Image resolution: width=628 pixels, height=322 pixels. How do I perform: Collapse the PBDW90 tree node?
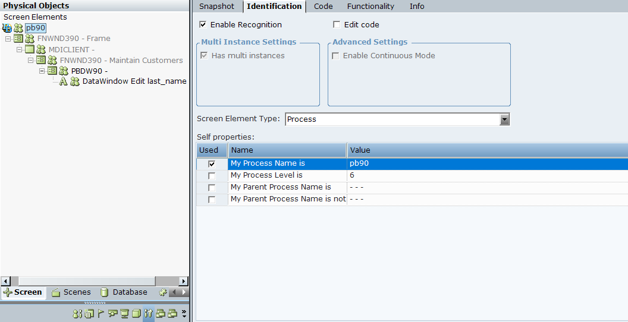42,71
